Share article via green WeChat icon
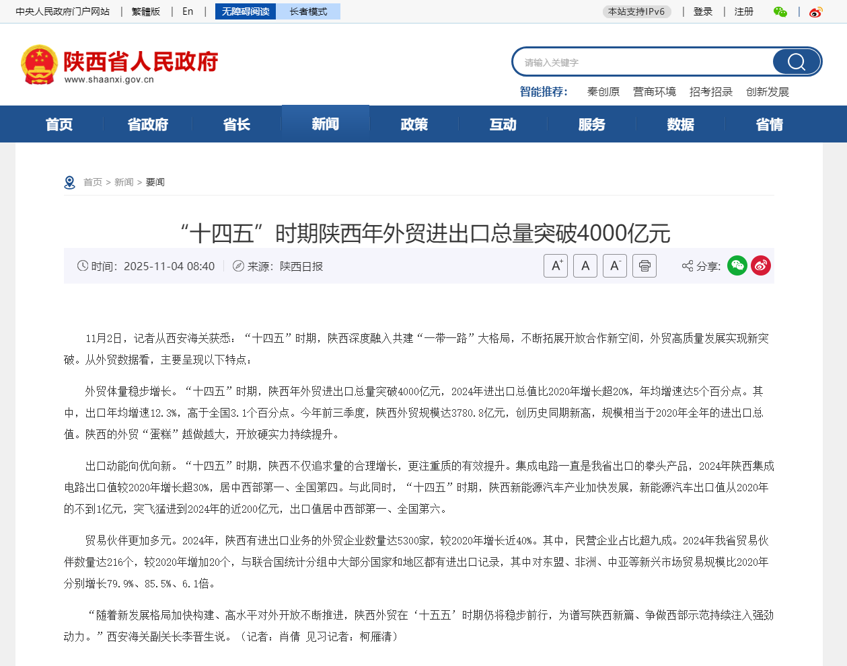847x666 pixels. pyautogui.click(x=737, y=265)
